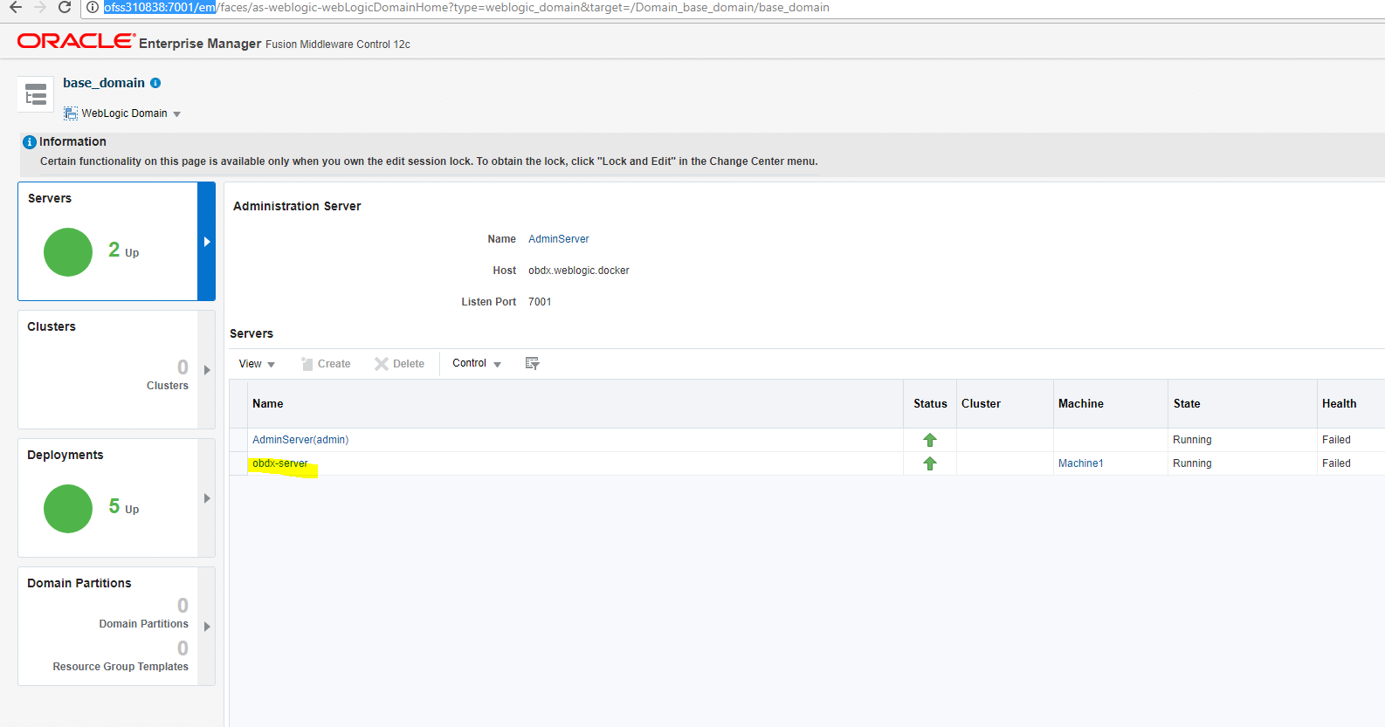
Task: Click the Domain Partitions count label
Action: pos(143,624)
